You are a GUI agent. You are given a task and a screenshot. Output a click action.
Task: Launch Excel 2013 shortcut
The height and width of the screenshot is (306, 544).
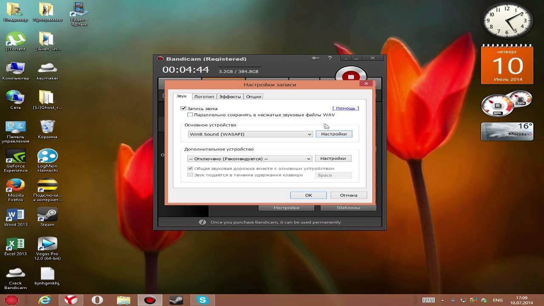[15, 246]
